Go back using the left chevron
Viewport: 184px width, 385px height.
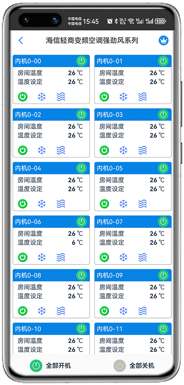[x=21, y=40]
